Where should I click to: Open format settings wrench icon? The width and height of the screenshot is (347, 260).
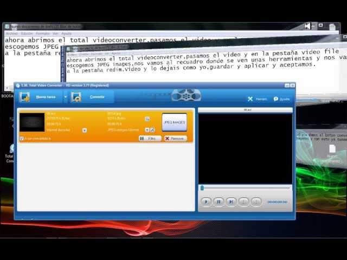tap(152, 130)
